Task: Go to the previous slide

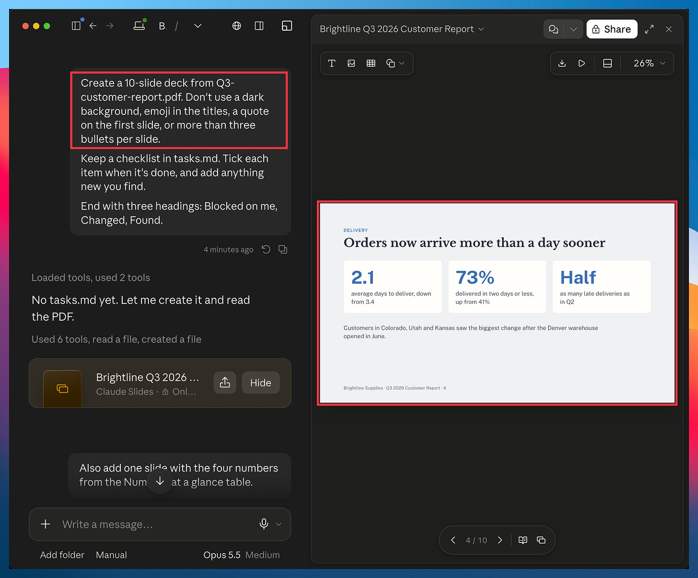Action: pyautogui.click(x=453, y=540)
